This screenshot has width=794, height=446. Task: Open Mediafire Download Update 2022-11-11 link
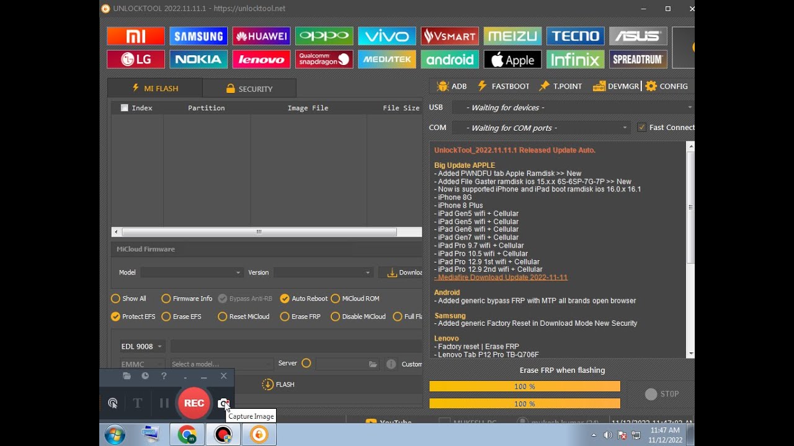coord(501,278)
